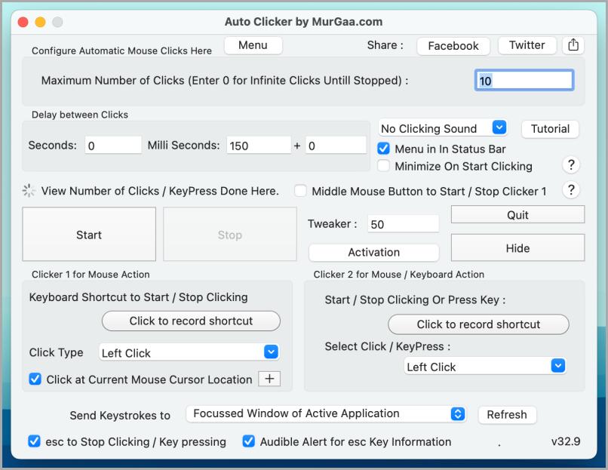Click the Start button

point(89,234)
